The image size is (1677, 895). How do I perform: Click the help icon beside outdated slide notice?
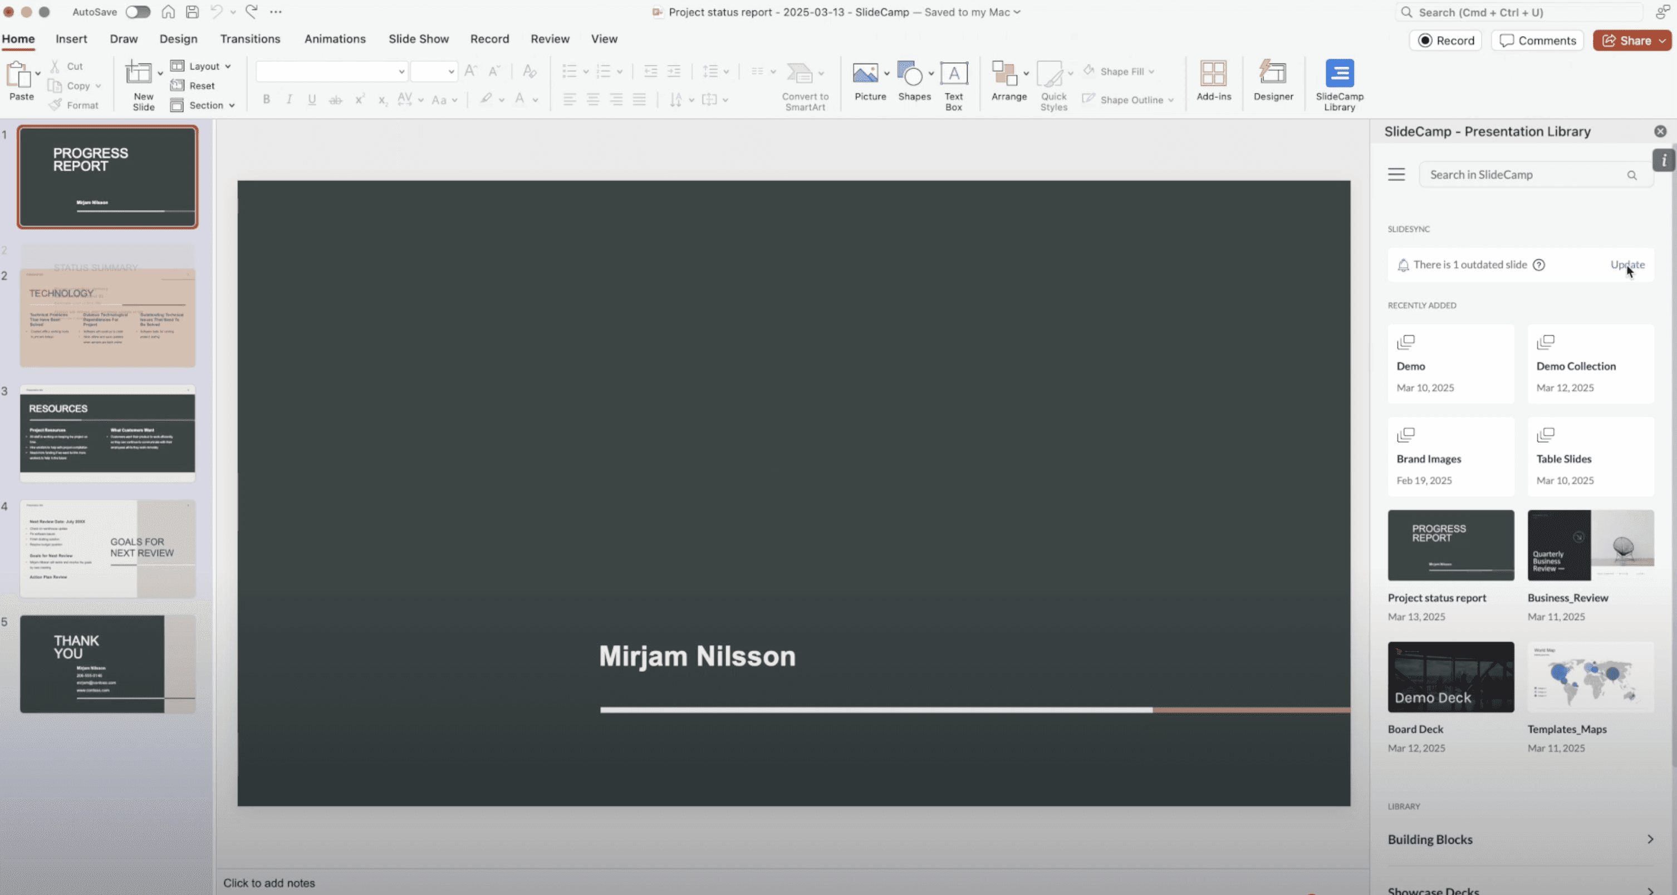click(1539, 265)
